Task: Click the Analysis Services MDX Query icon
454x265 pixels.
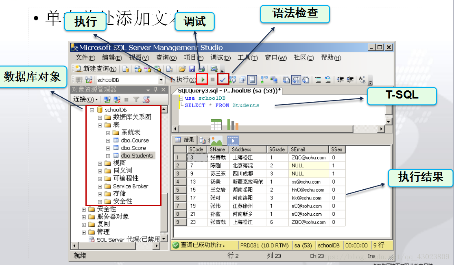Action: (138, 69)
